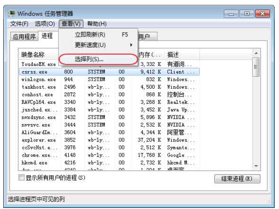Click the 结束进程(E) button
This screenshot has width=279, height=209.
[235, 179]
